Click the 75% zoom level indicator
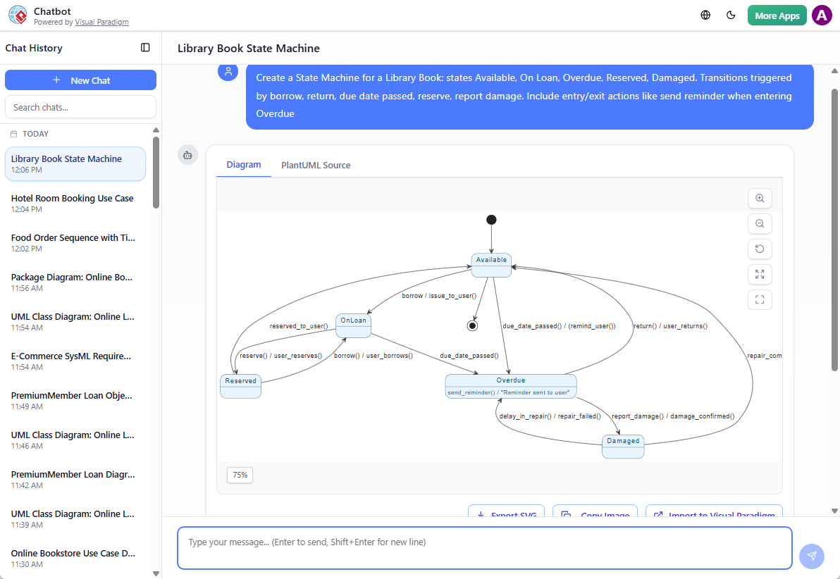The height and width of the screenshot is (579, 840). (240, 475)
